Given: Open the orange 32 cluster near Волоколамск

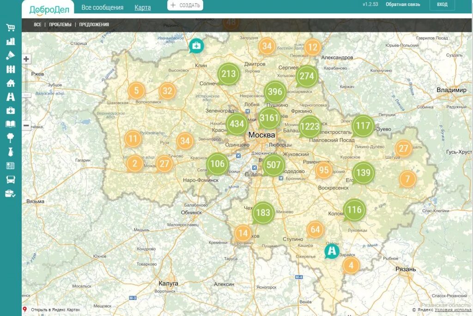Looking at the screenshot, I should pyautogui.click(x=167, y=91).
